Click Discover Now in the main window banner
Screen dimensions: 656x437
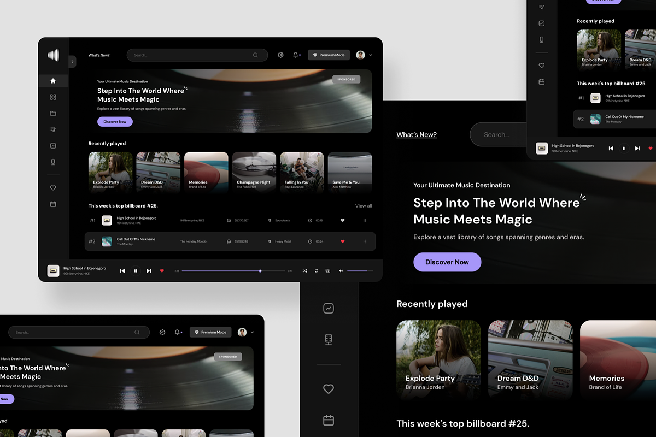click(115, 122)
